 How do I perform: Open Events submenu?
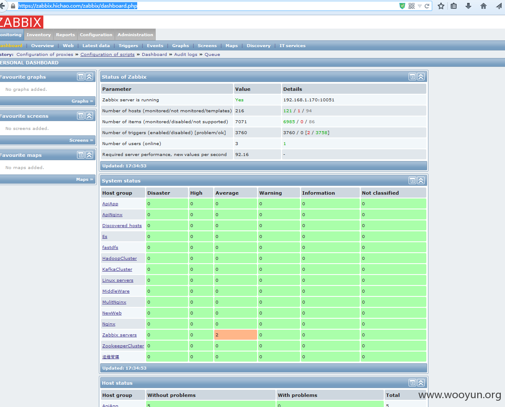click(x=155, y=45)
